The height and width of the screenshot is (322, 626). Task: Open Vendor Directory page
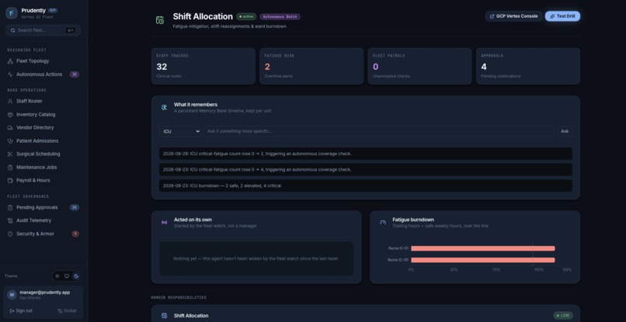tap(43, 128)
